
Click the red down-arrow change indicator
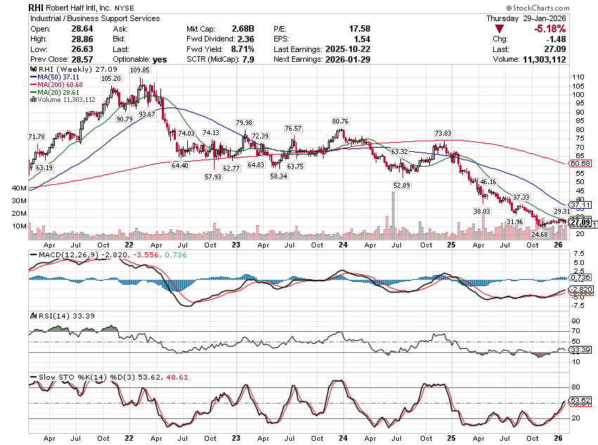[x=499, y=29]
